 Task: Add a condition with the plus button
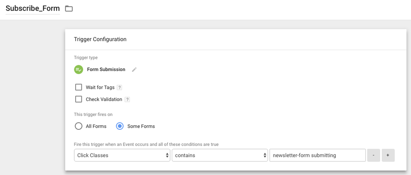(x=388, y=155)
